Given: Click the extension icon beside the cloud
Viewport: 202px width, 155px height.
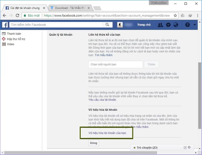Looking at the screenshot, I should click(190, 15).
